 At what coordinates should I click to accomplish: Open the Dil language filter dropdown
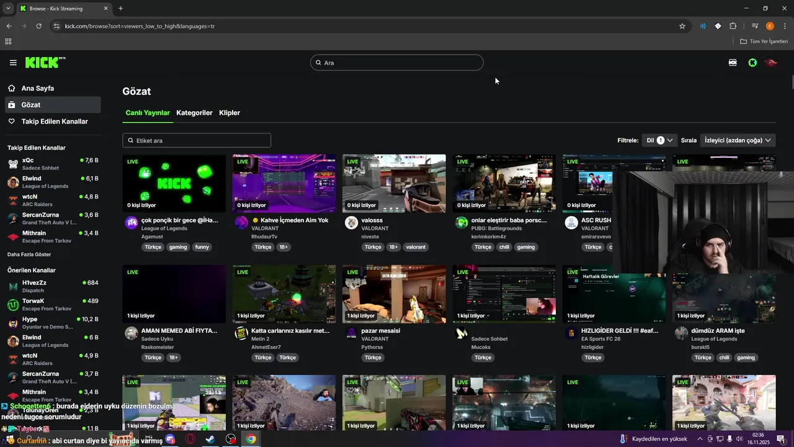(659, 140)
